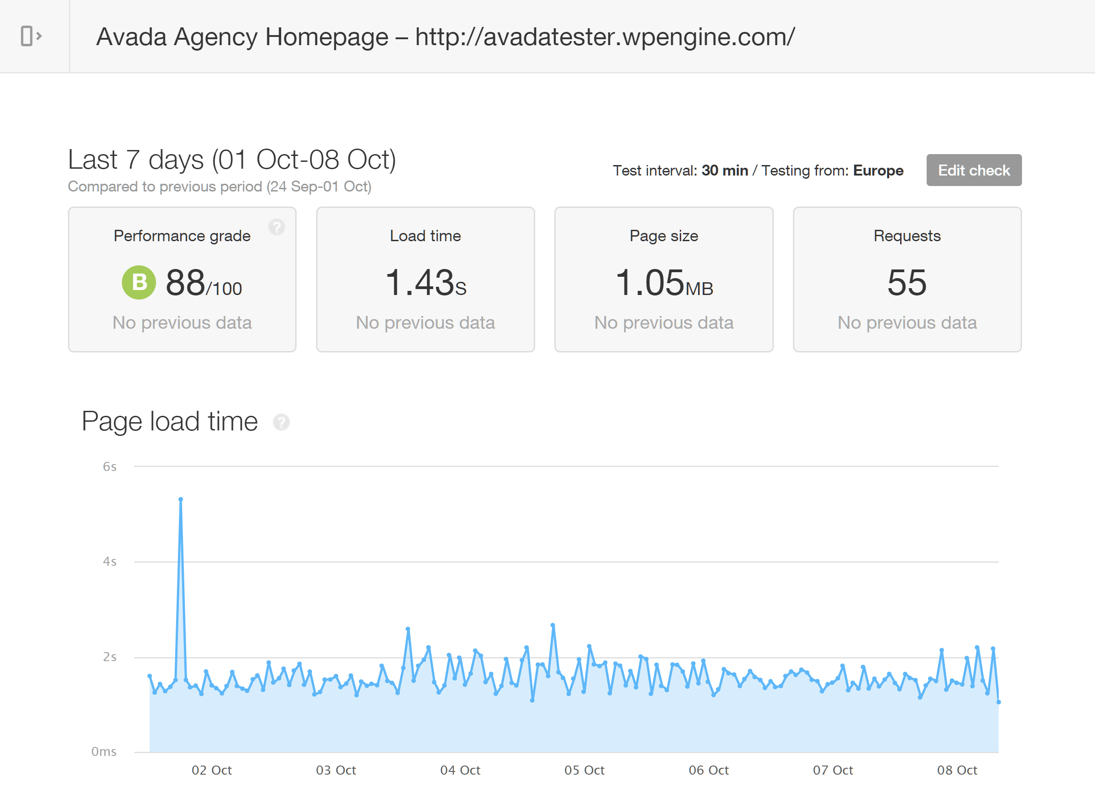Click the "6s" y-axis label

(x=110, y=466)
